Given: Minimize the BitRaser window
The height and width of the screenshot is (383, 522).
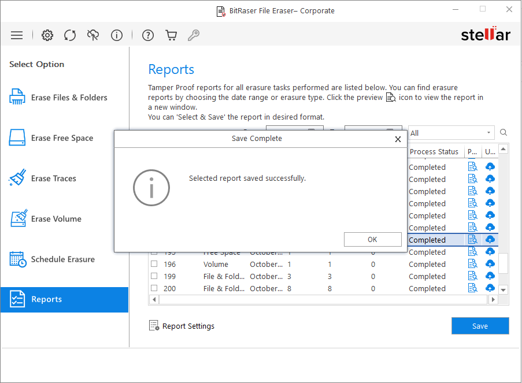Looking at the screenshot, I should point(456,10).
